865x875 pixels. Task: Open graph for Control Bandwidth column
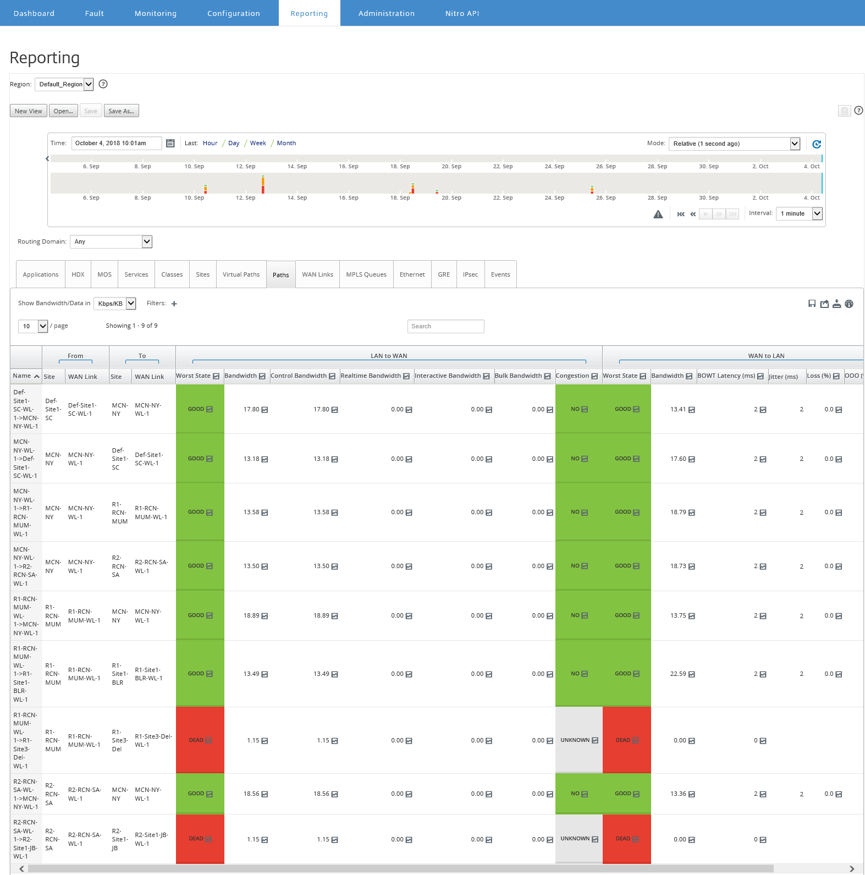[x=332, y=376]
